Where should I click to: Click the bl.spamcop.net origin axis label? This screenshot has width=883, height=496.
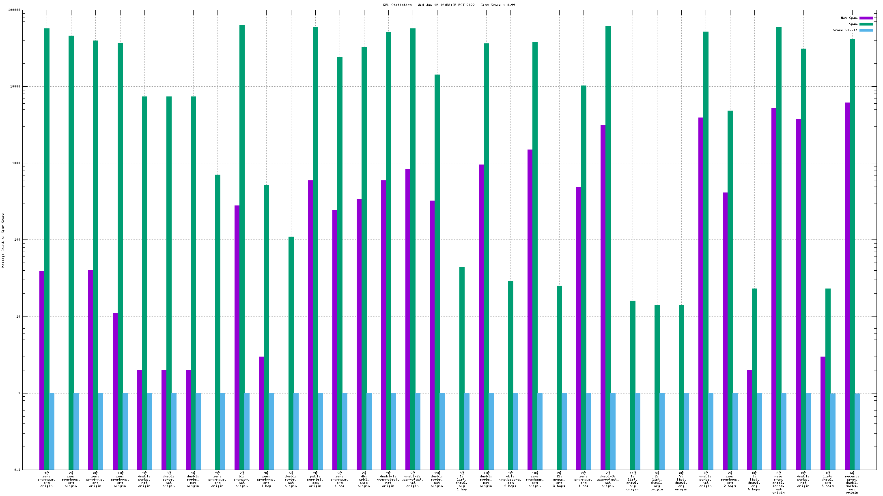point(242,479)
